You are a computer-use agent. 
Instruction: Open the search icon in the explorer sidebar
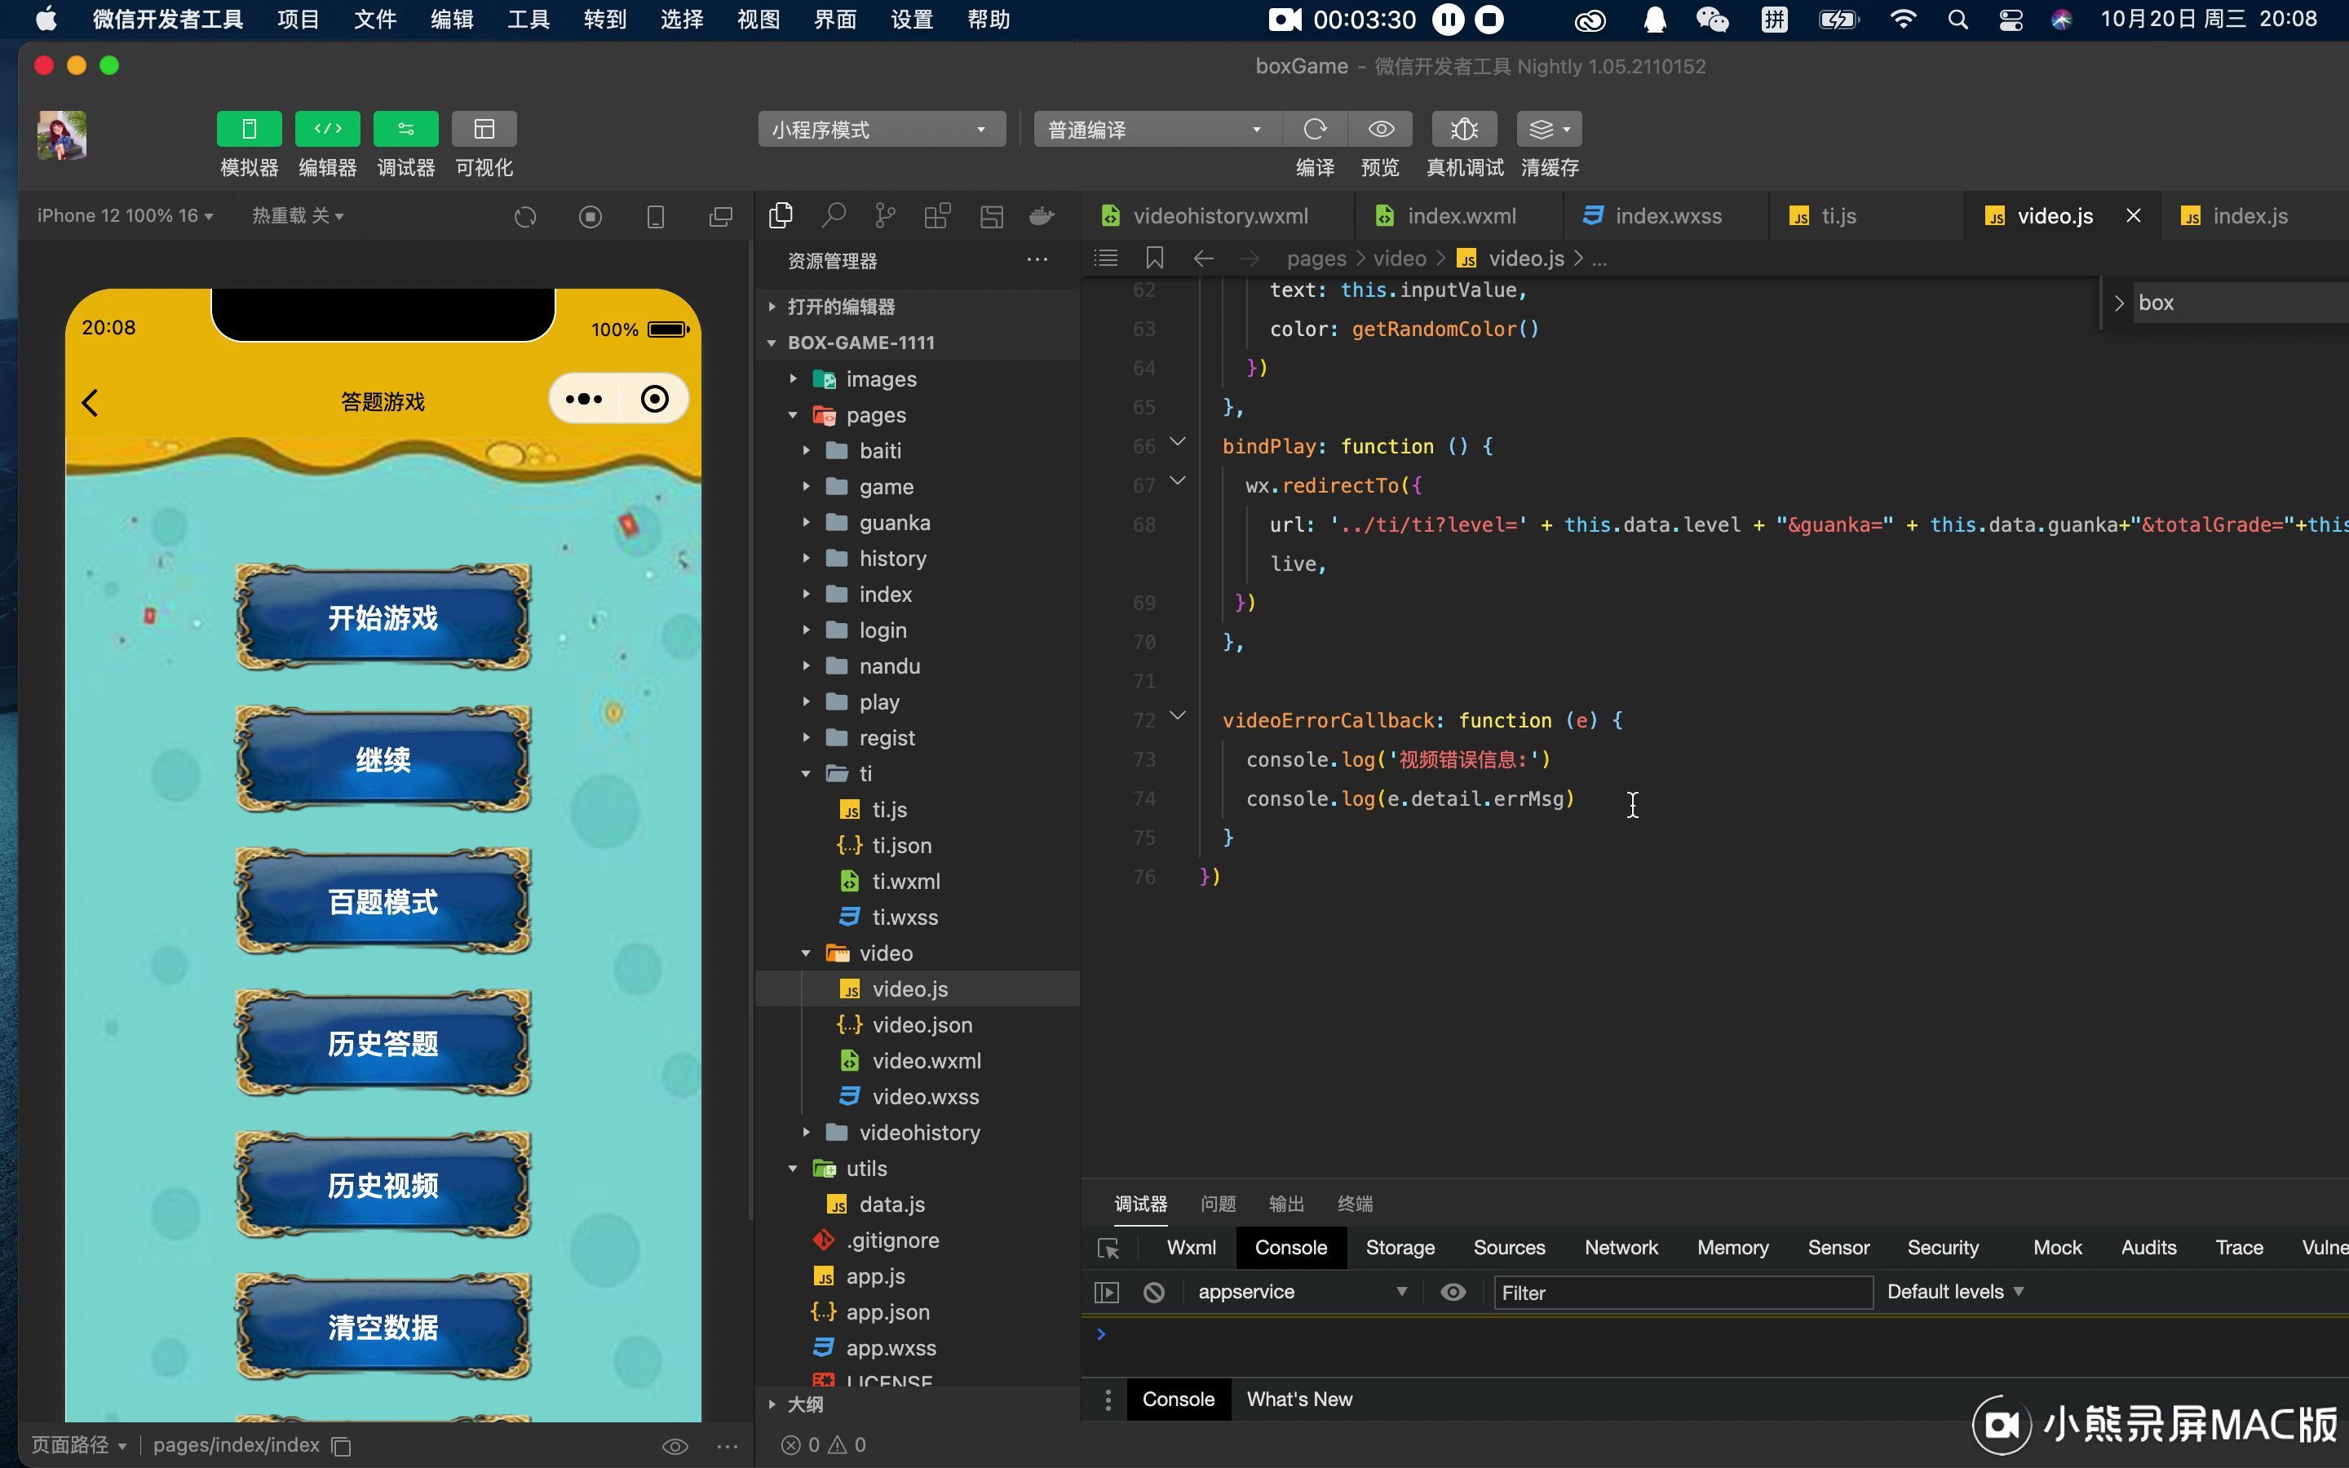[833, 215]
